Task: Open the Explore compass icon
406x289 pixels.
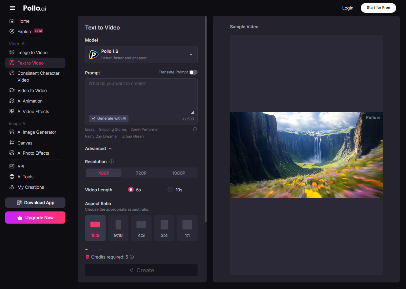Action: coord(12,31)
